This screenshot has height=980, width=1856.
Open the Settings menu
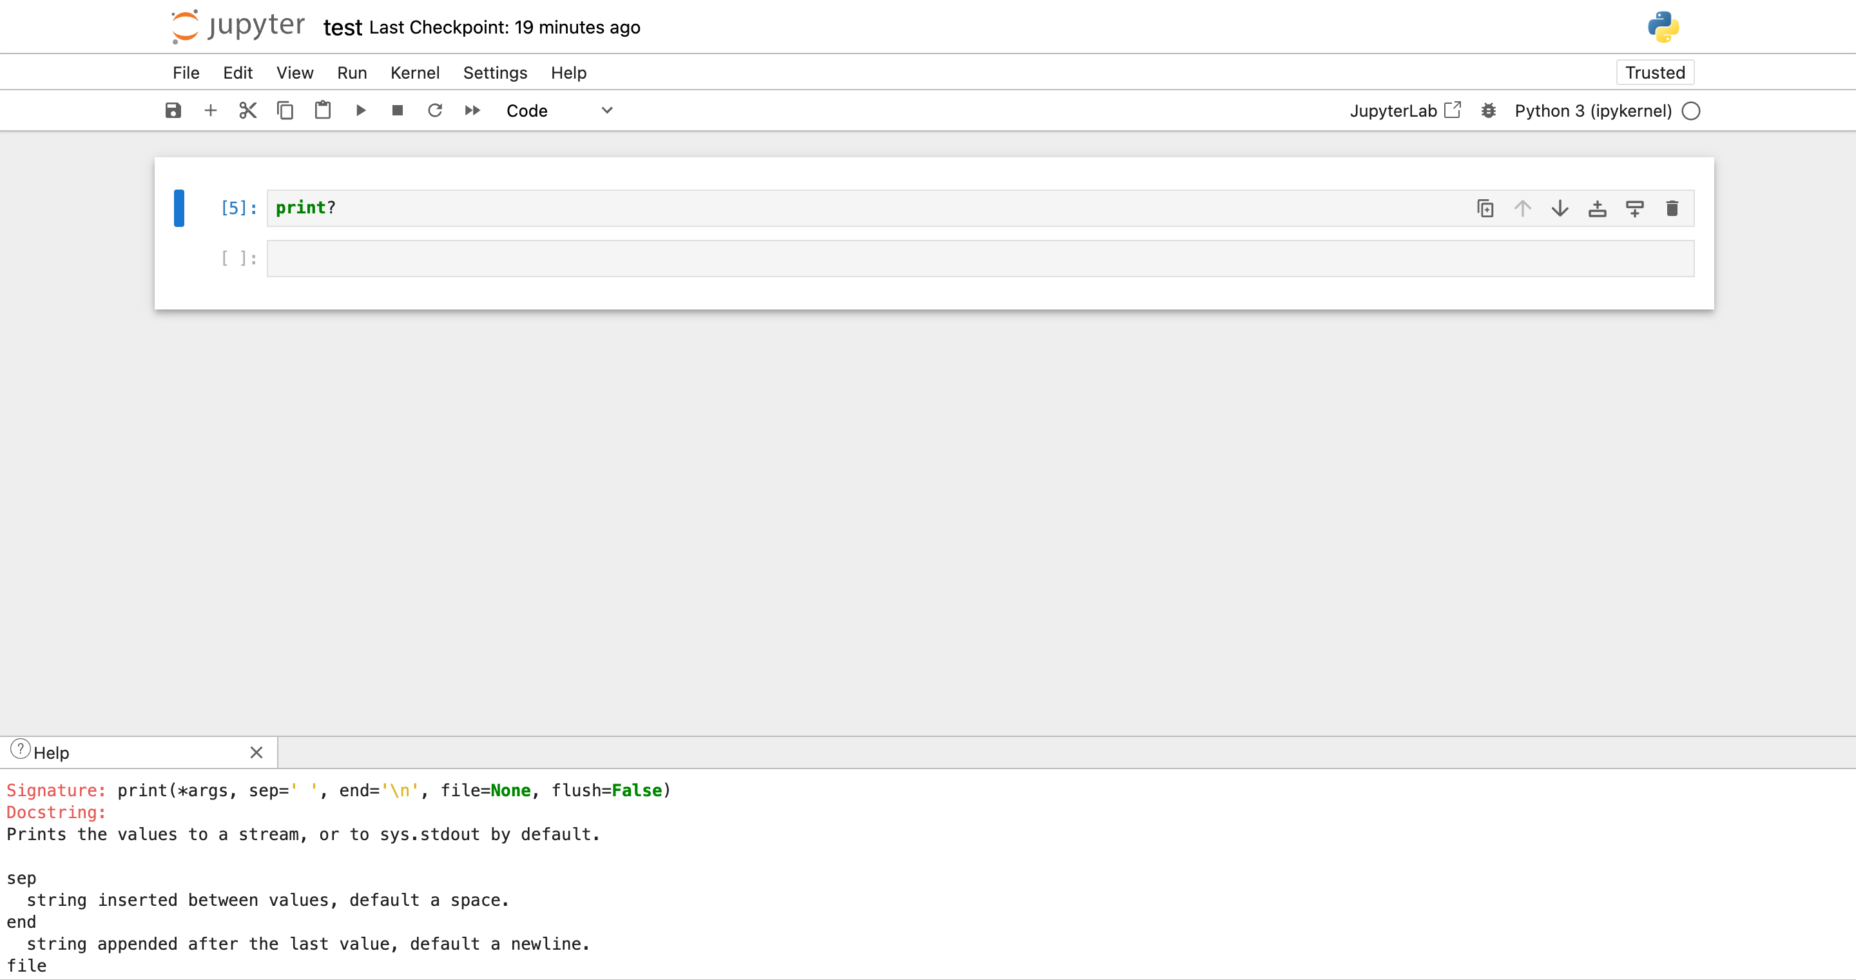(495, 73)
